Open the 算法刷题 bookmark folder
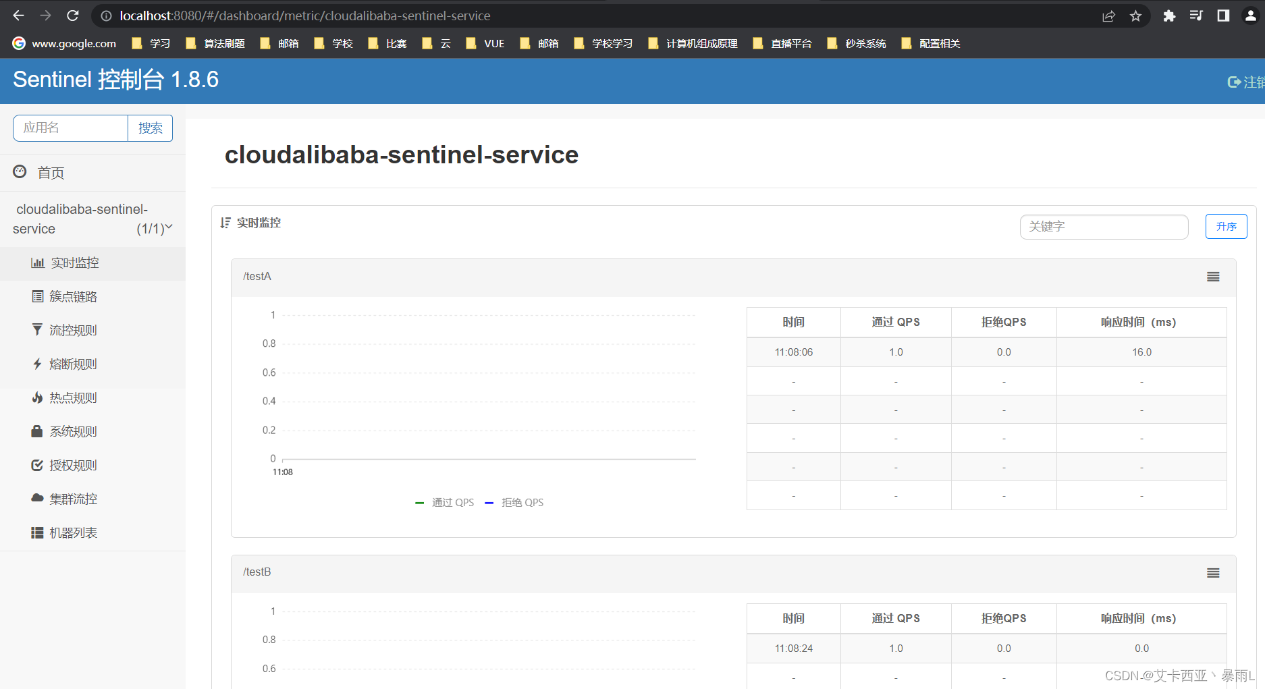This screenshot has height=689, width=1265. click(215, 43)
